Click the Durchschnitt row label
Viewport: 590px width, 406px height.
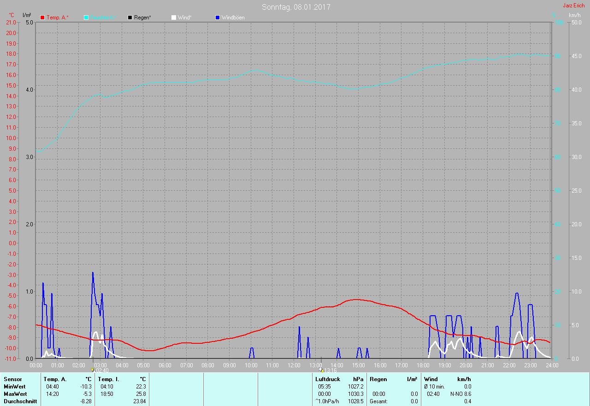click(20, 401)
